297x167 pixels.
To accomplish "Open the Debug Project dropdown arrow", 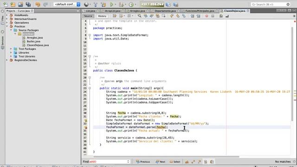I will click(x=125, y=4).
